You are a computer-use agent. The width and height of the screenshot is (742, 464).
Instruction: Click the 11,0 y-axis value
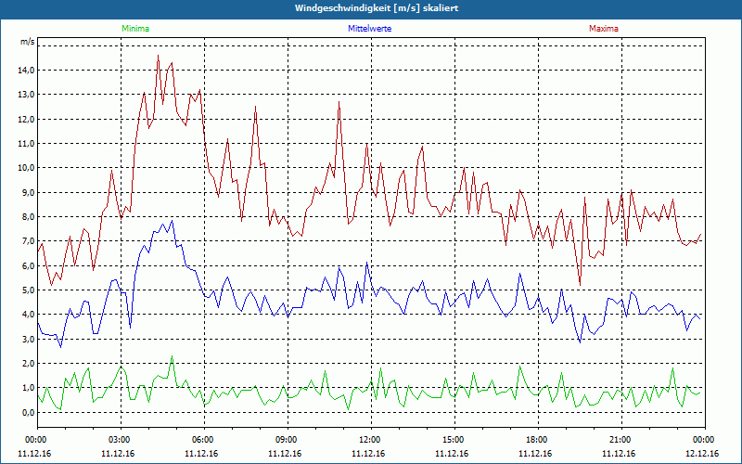click(27, 144)
